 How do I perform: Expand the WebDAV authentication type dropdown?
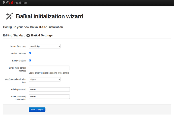click(45, 79)
